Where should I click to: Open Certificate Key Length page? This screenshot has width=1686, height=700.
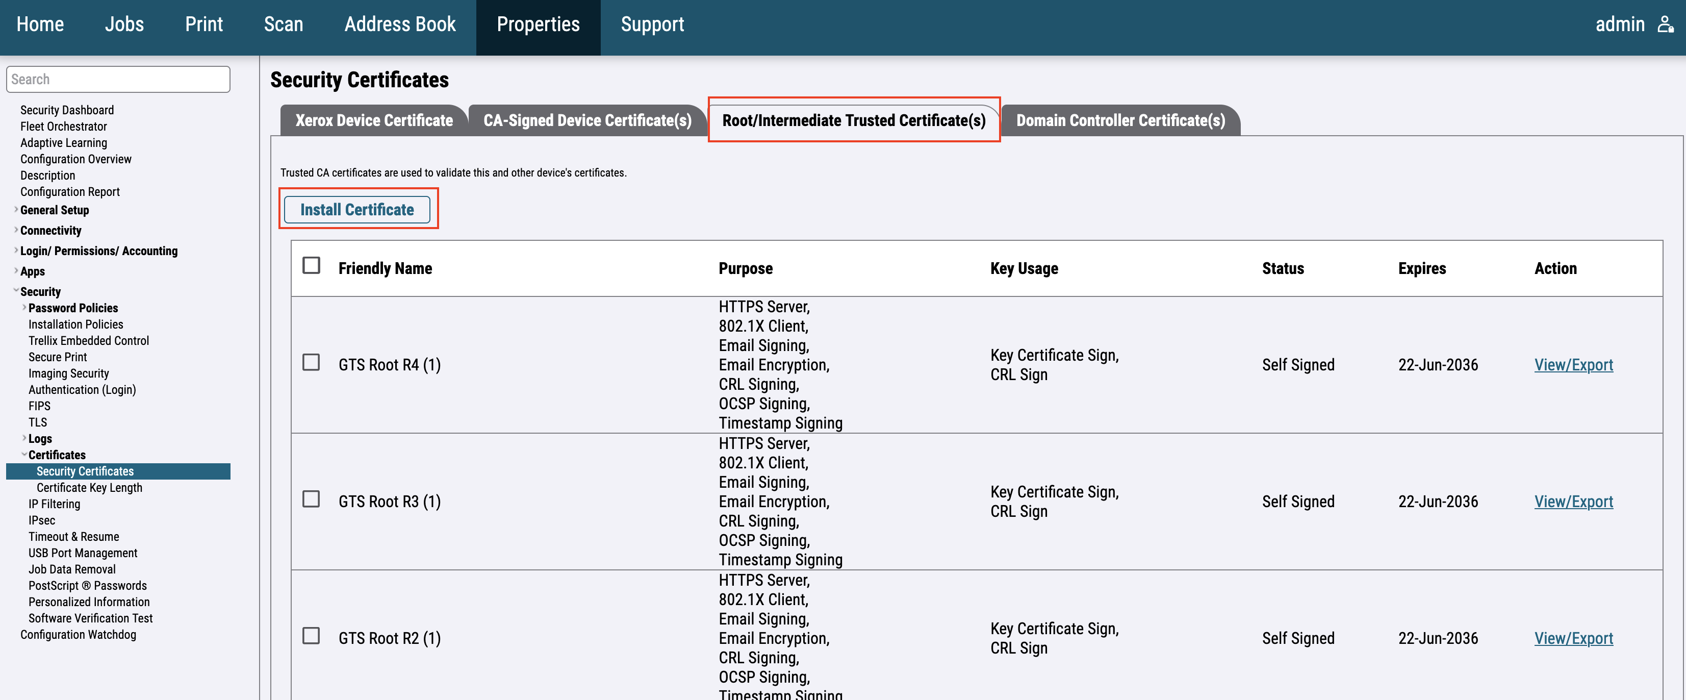click(x=89, y=488)
